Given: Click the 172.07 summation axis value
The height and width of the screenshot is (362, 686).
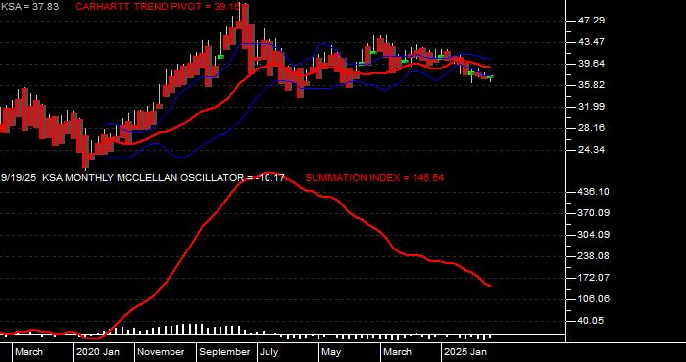Looking at the screenshot, I should [594, 277].
